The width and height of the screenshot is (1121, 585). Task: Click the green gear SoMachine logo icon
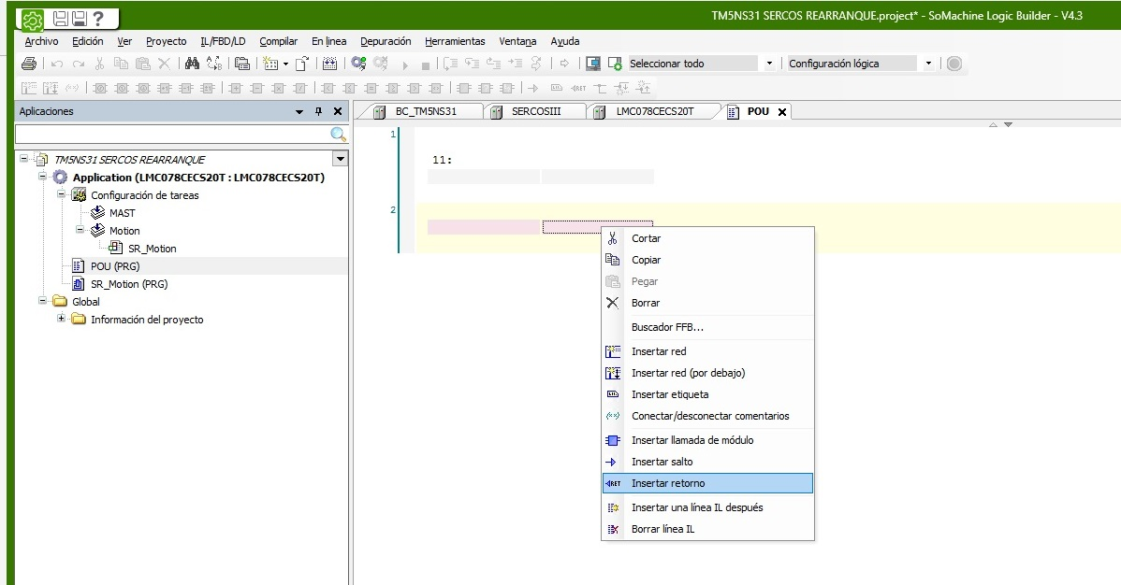click(32, 20)
